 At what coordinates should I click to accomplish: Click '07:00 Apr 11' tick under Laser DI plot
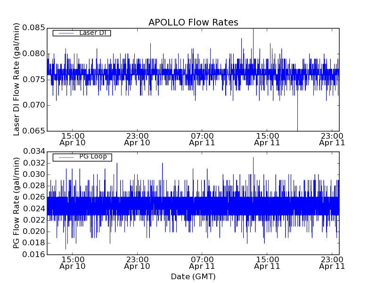[202, 139]
